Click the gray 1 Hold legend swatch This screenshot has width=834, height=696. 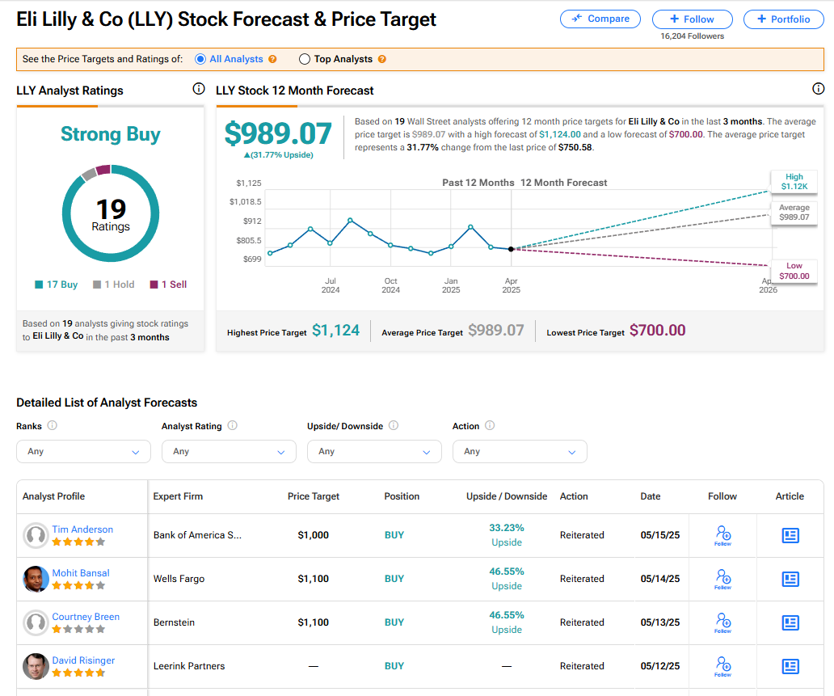pos(97,285)
